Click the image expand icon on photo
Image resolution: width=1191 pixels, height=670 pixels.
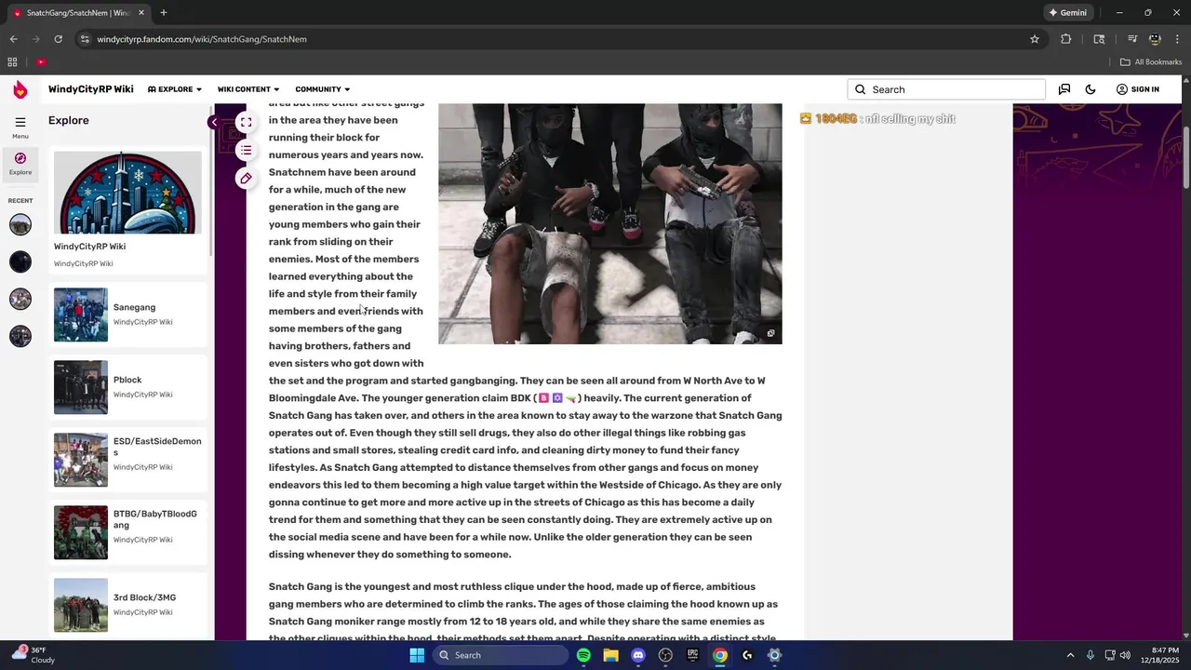coord(770,333)
